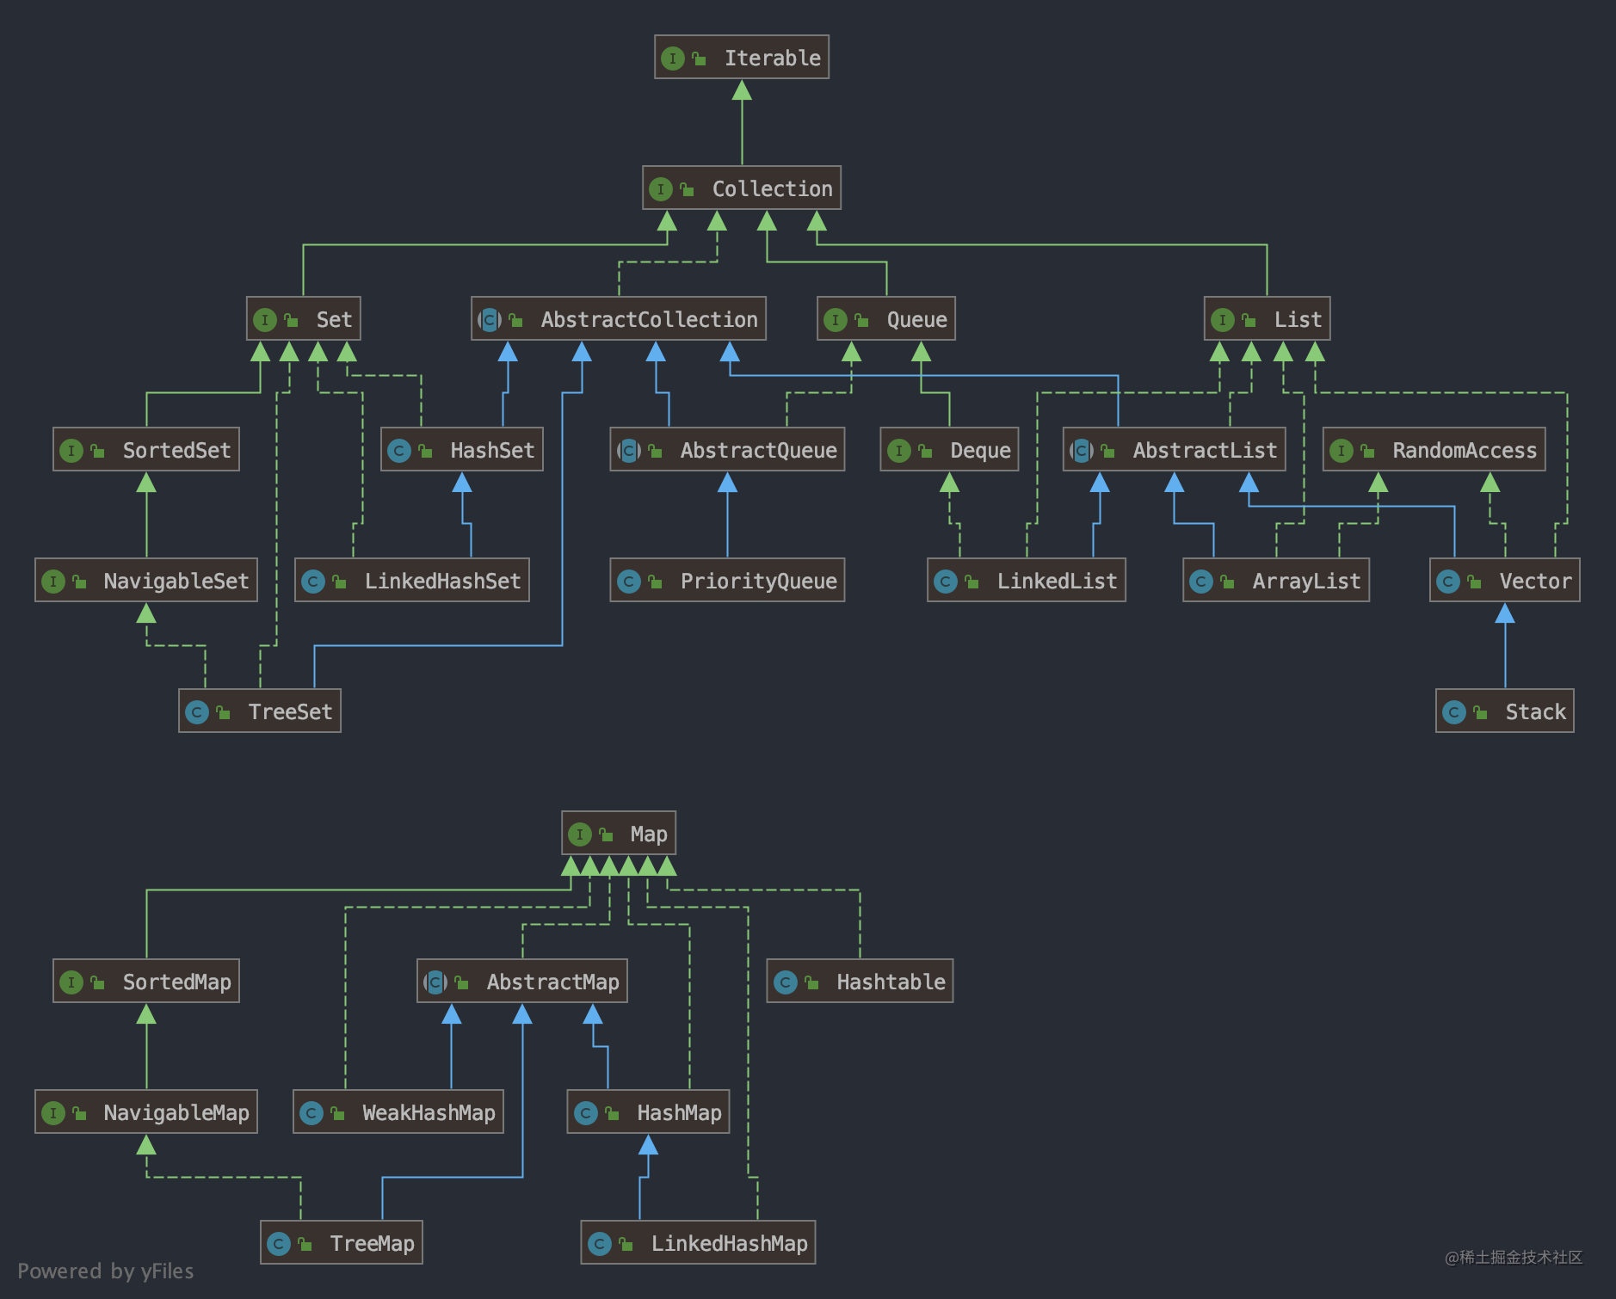1616x1299 pixels.
Task: Toggle the lock icon on the ArrayList node
Action: [1225, 581]
